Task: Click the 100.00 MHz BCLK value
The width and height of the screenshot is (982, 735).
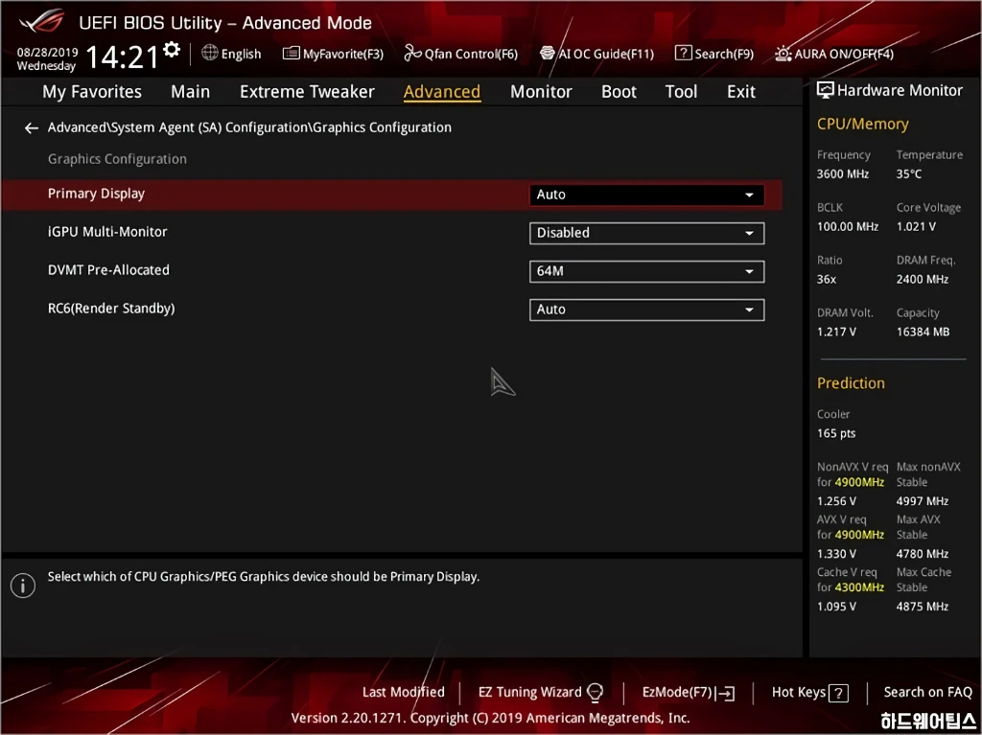Action: point(848,227)
